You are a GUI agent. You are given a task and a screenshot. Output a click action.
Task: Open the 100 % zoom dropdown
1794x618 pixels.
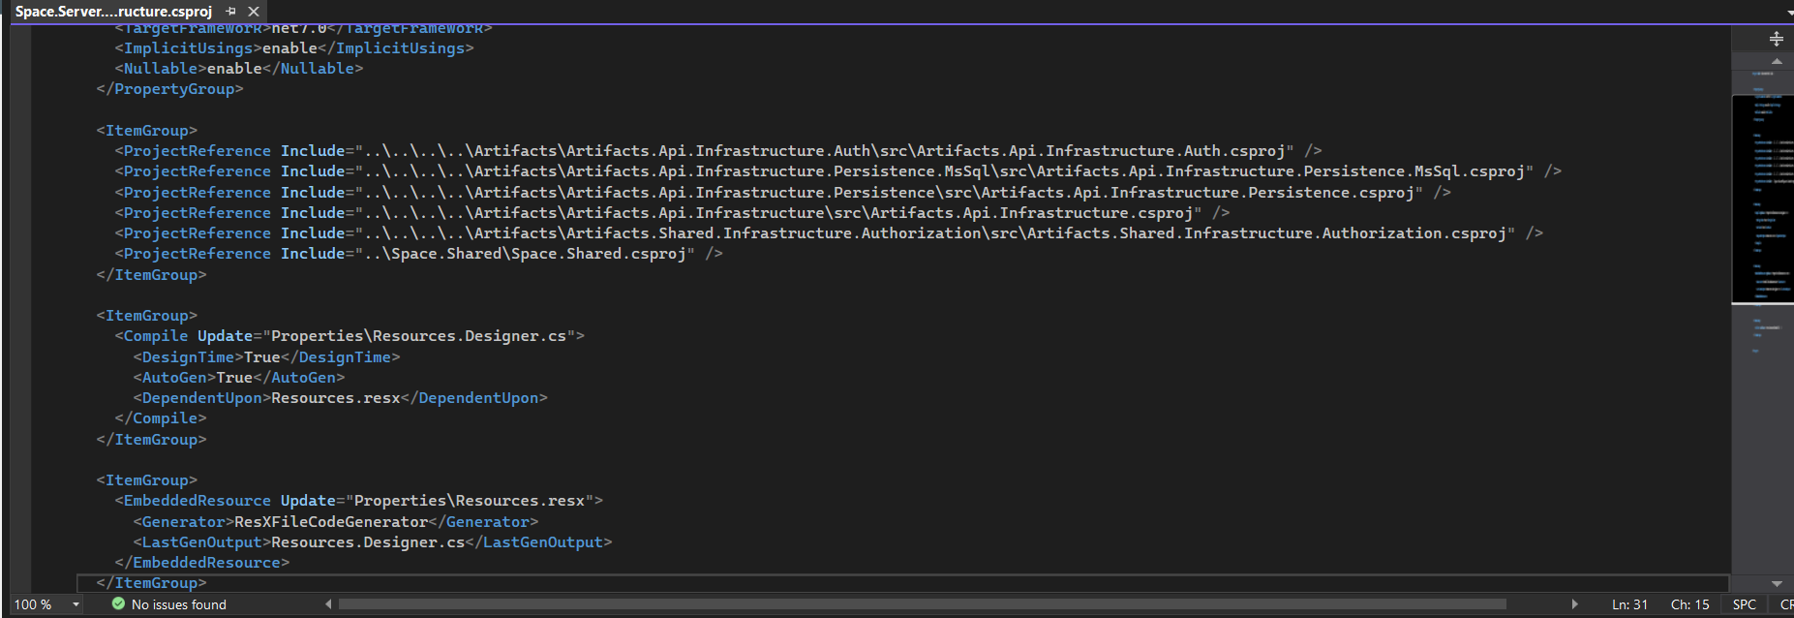coord(76,604)
